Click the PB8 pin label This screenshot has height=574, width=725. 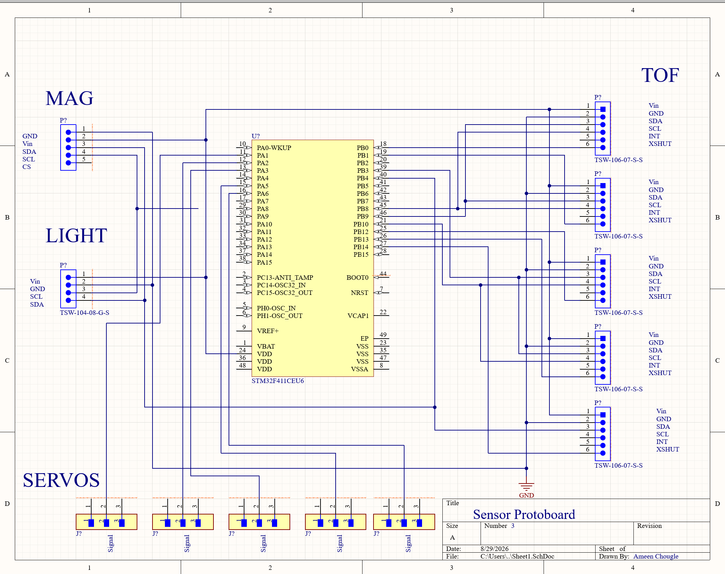point(362,209)
